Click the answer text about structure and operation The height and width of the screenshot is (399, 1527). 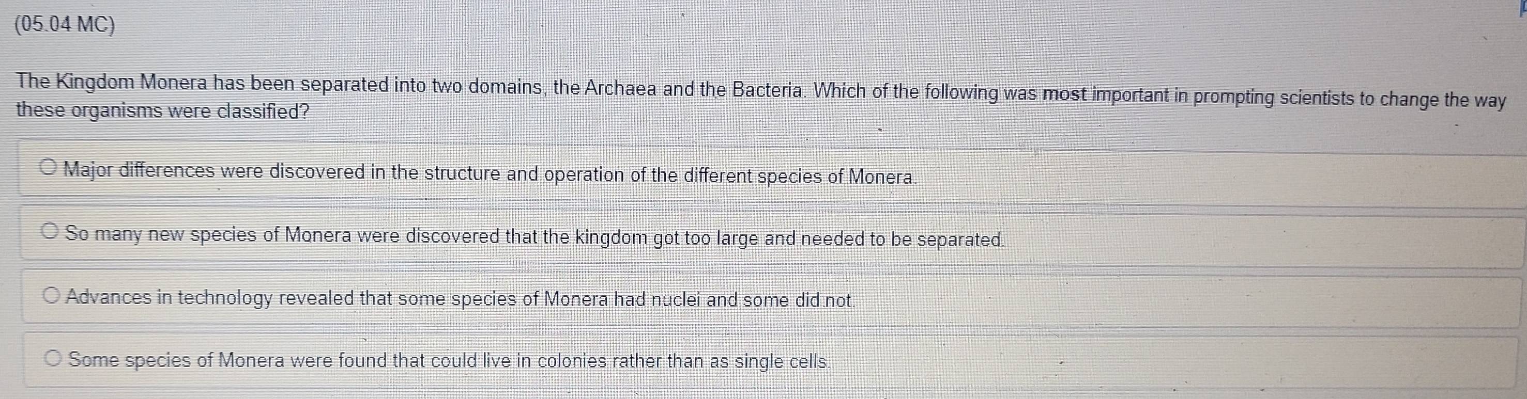click(490, 173)
